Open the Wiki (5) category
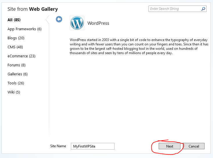 coord(14,92)
